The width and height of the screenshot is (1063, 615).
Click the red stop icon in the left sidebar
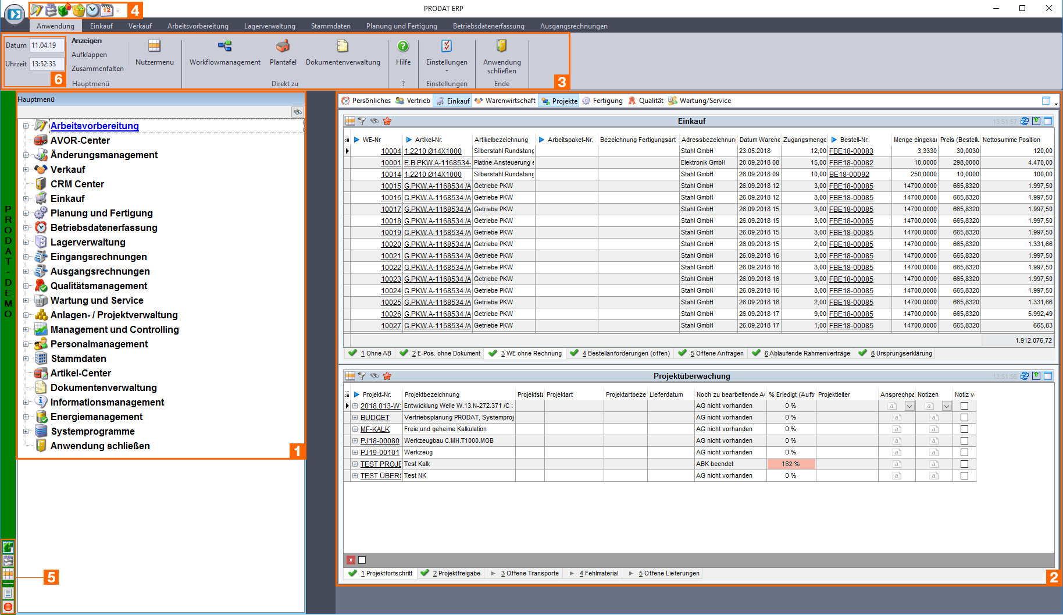pyautogui.click(x=8, y=607)
